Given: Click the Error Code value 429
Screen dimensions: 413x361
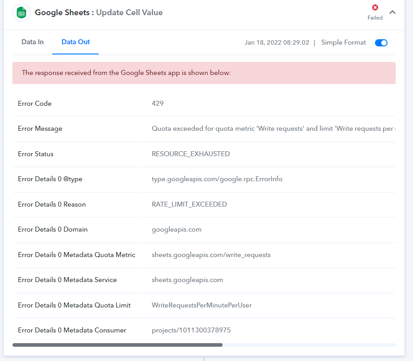Looking at the screenshot, I should tap(157, 104).
